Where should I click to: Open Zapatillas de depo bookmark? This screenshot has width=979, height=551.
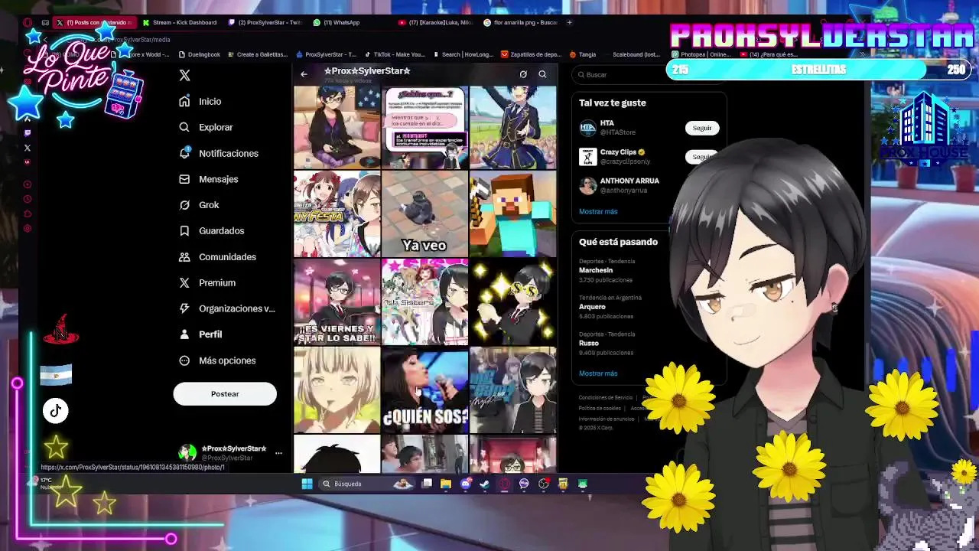click(x=531, y=54)
